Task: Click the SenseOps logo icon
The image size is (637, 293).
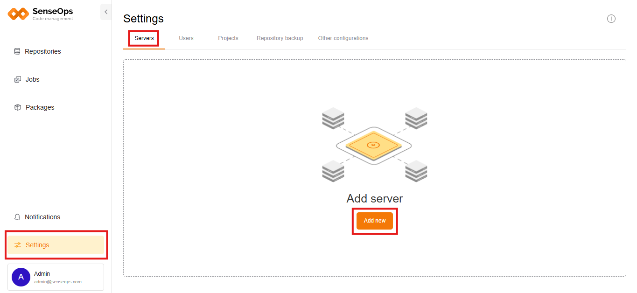Action: point(17,14)
